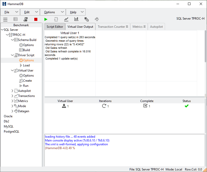Click the Autopilot toolbar icon
Viewport: 207px width, 172px height.
click(56, 19)
